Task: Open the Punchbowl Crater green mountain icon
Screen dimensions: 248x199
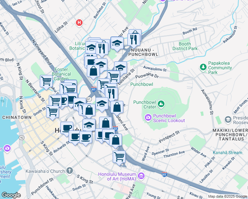Action: 161,104
